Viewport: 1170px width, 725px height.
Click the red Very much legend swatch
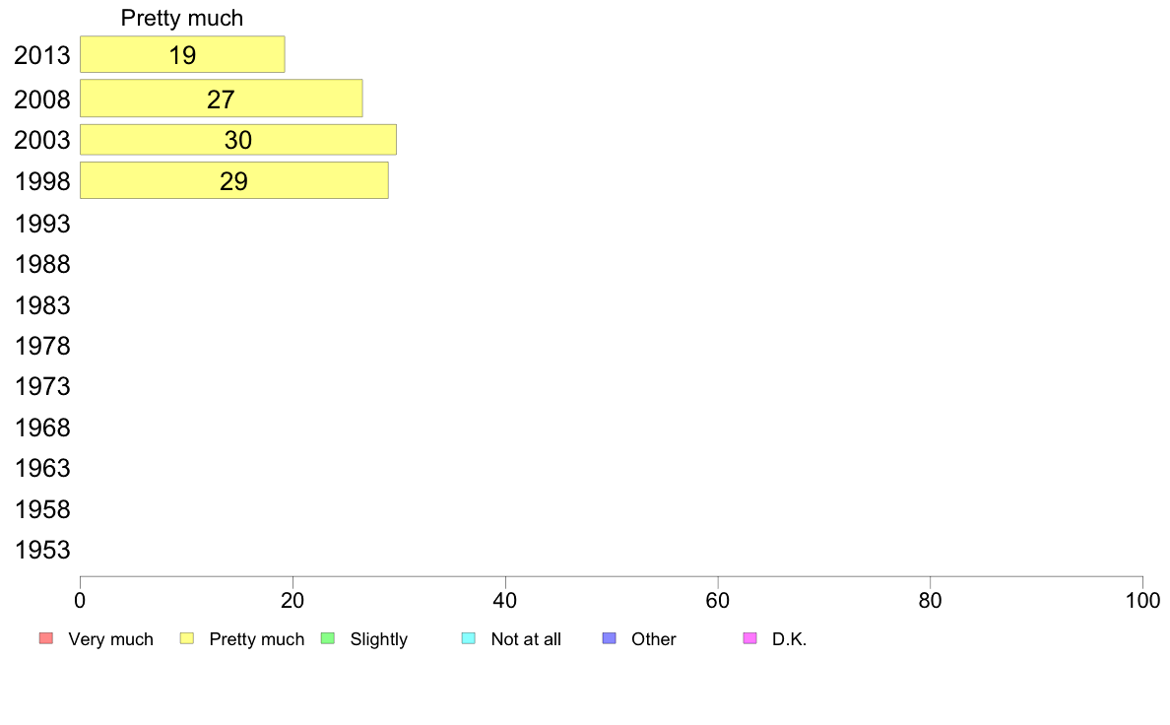pyautogui.click(x=46, y=638)
